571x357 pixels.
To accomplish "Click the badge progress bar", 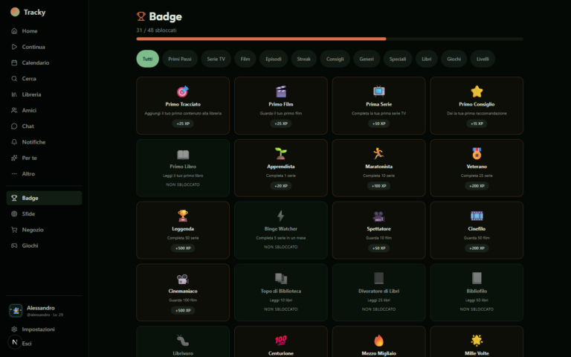I will pos(330,39).
